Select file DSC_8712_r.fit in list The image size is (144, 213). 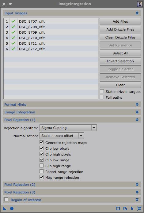pos(32,49)
